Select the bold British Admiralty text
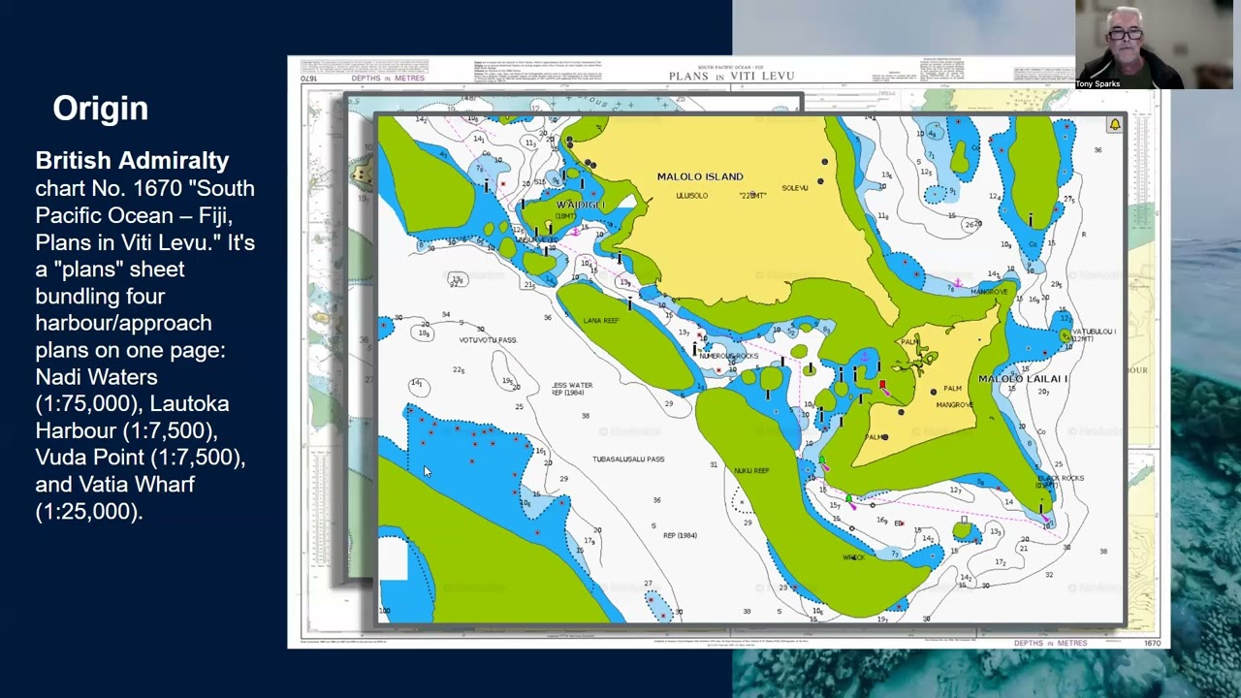This screenshot has height=698, width=1241. [132, 160]
